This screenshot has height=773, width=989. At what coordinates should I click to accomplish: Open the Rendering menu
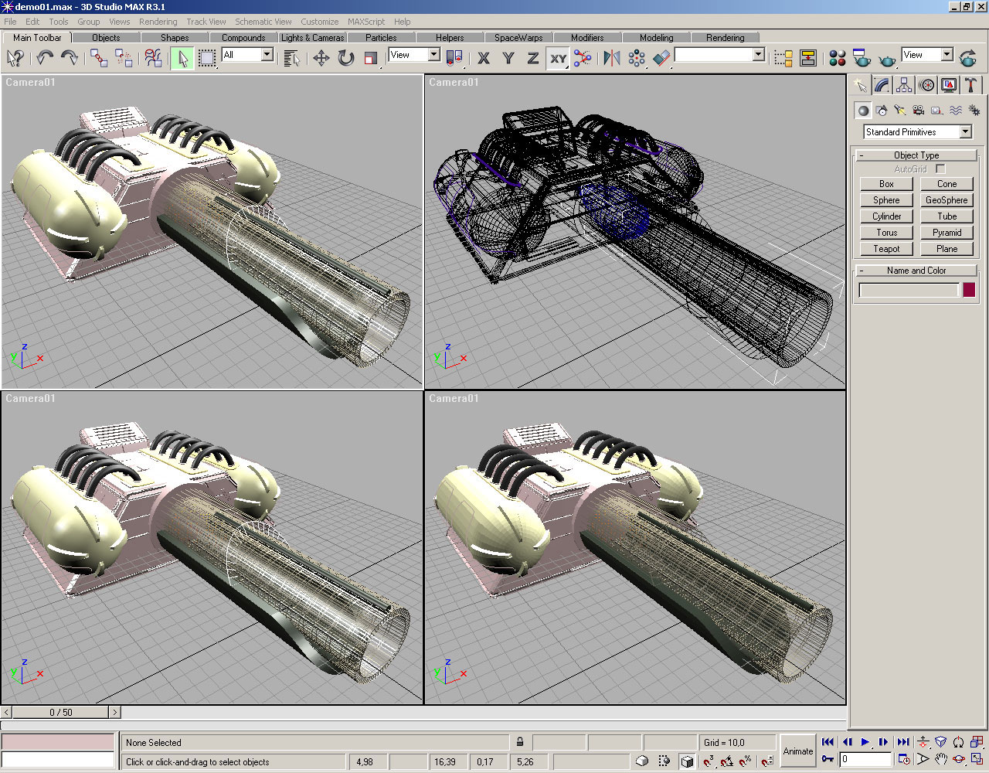pos(158,22)
